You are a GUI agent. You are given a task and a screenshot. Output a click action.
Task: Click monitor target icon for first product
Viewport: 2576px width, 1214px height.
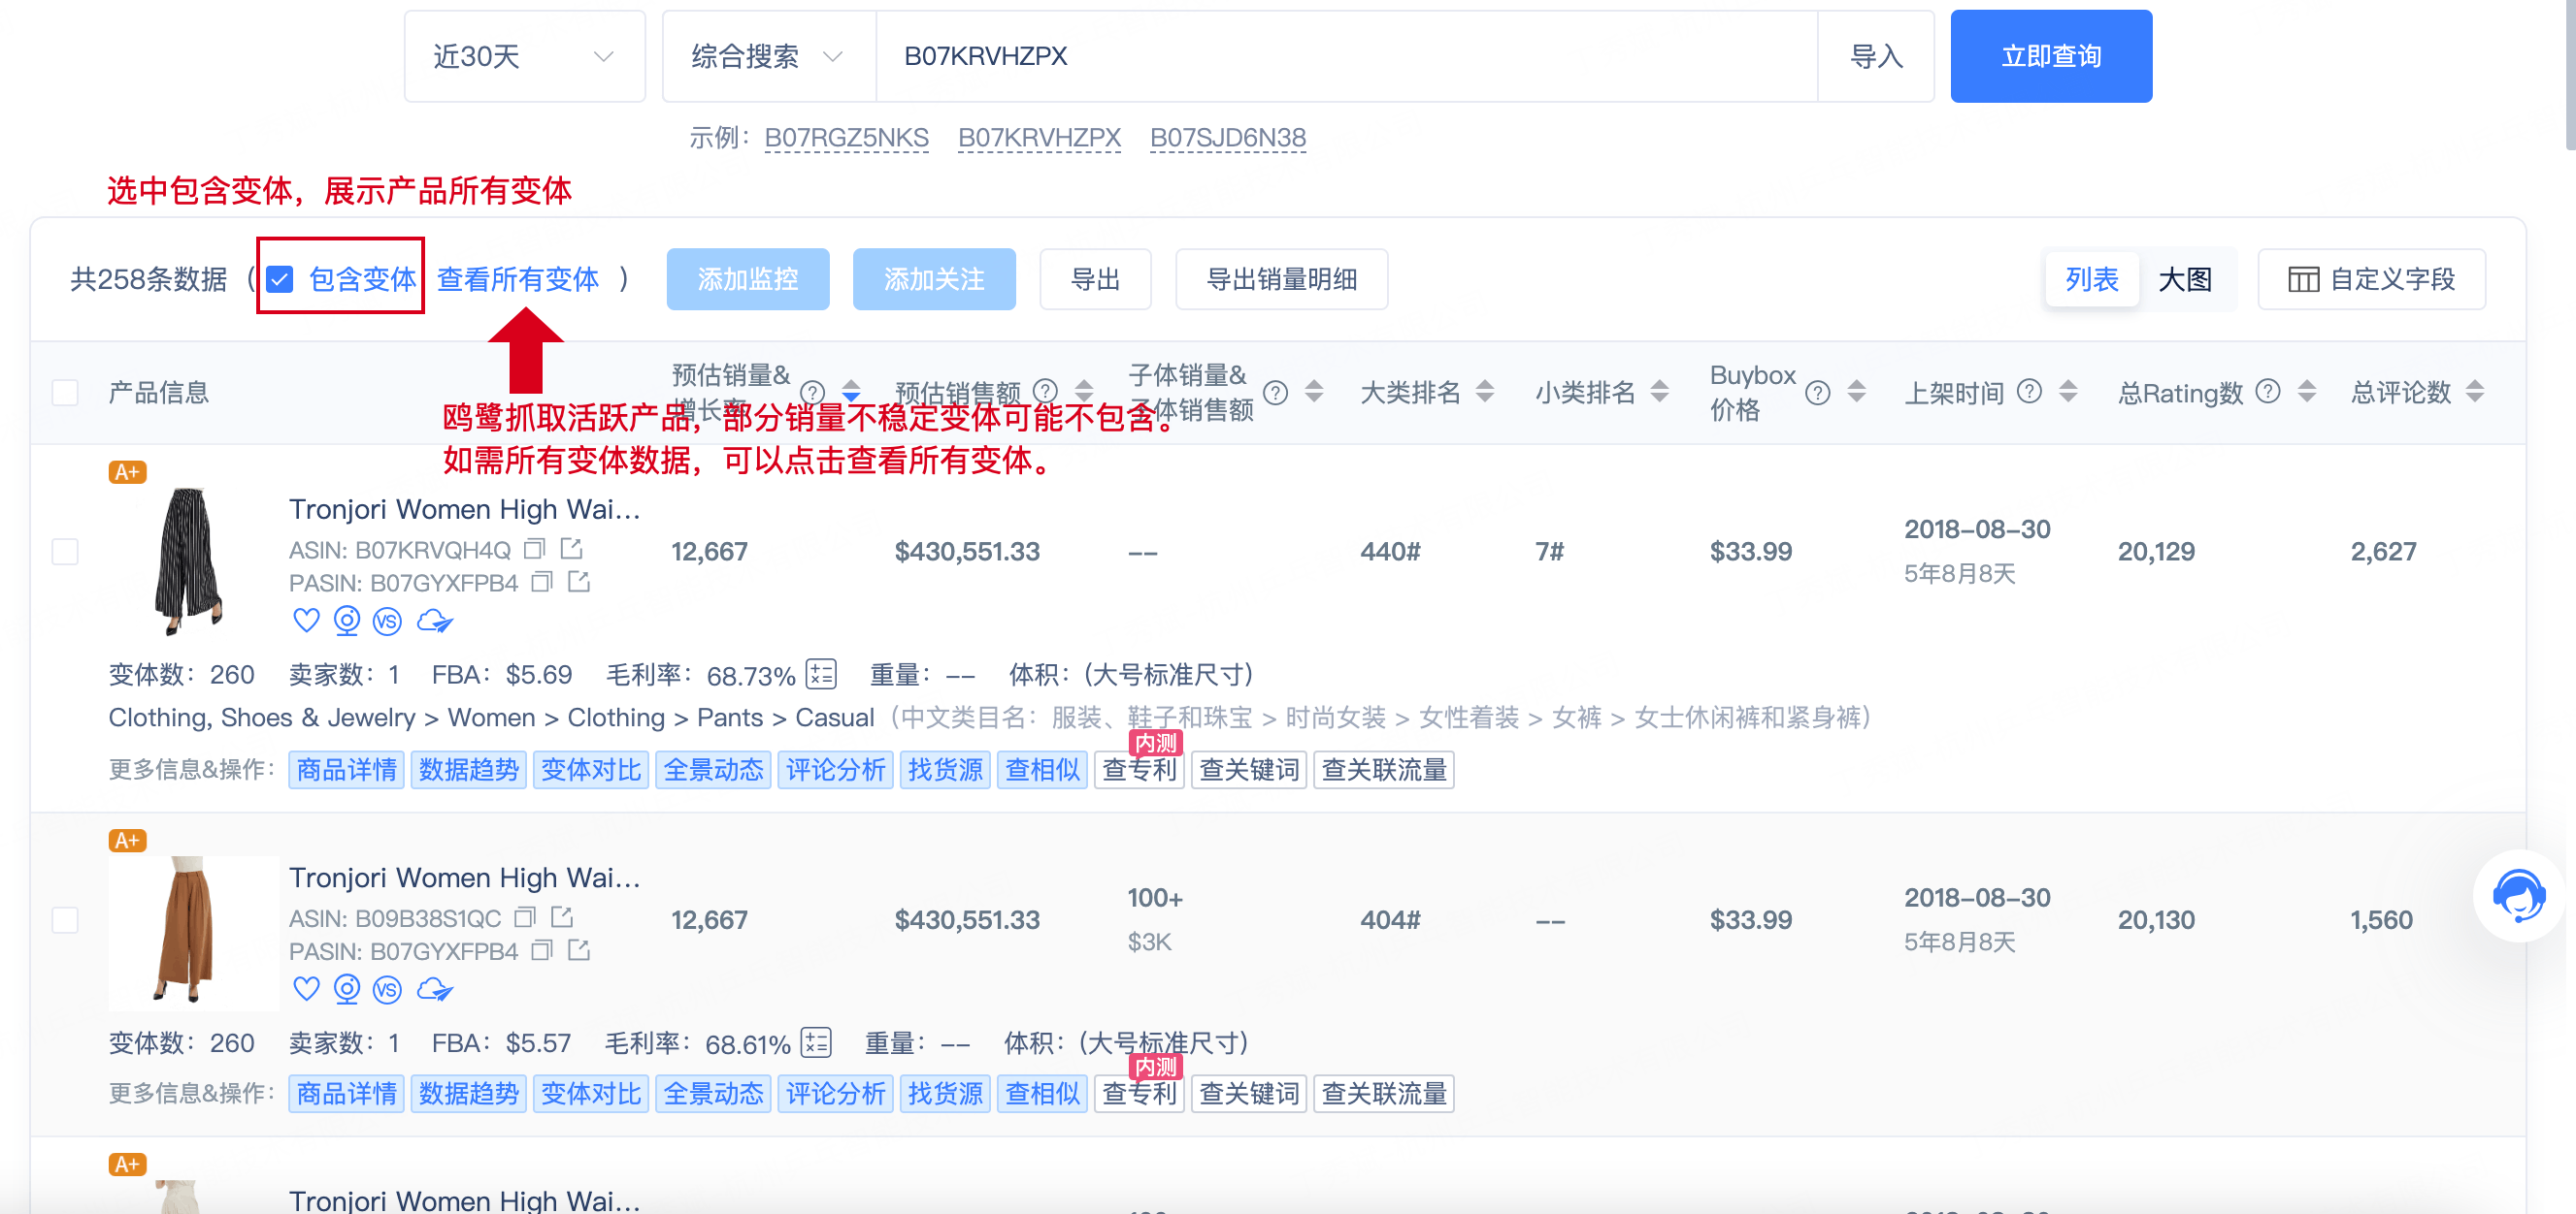pos(346,621)
